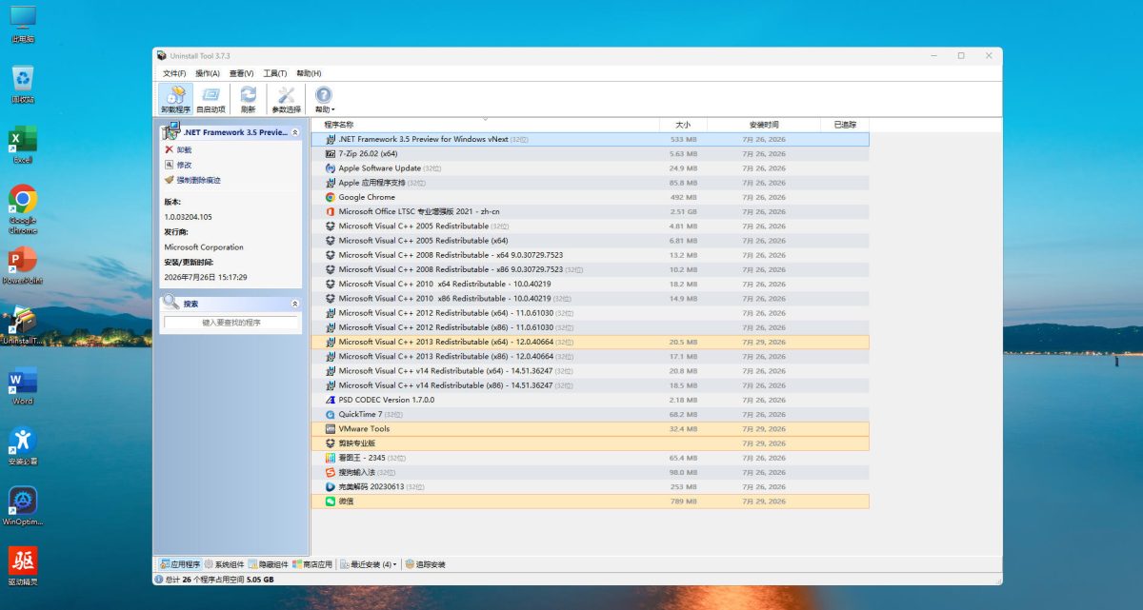The image size is (1143, 610).
Task: Open the 操作(A) menu
Action: pyautogui.click(x=207, y=73)
